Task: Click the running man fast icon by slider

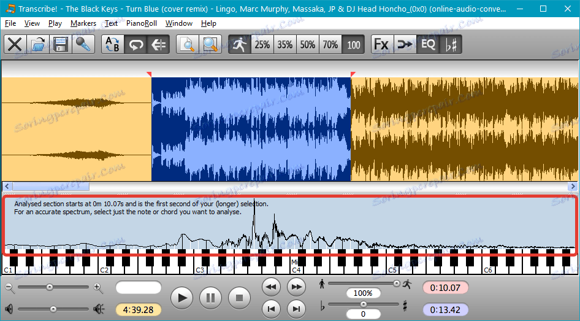Action: pyautogui.click(x=407, y=284)
